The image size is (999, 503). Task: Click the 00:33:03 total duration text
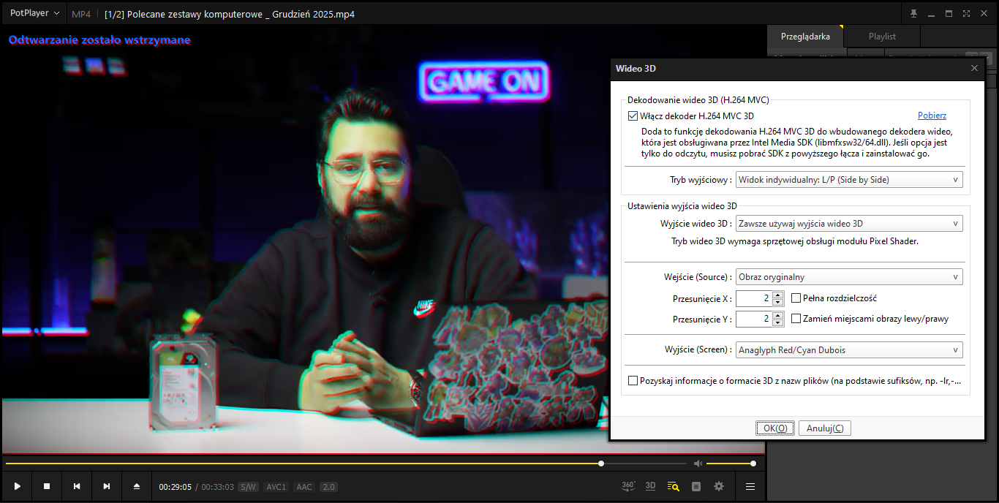[x=218, y=487]
